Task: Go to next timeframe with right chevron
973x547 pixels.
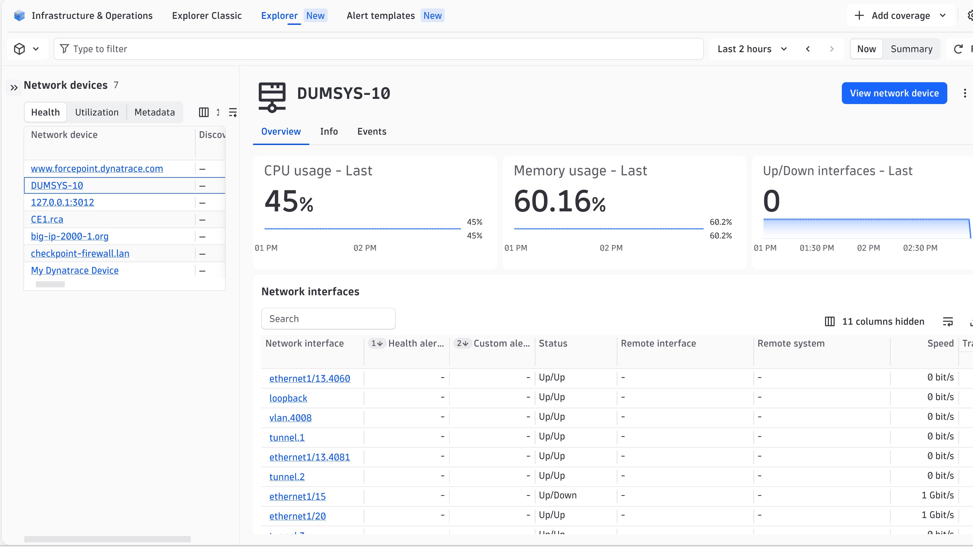Action: tap(832, 49)
